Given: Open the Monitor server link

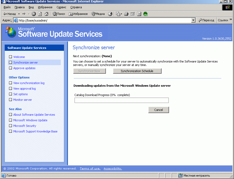Looking at the screenshot, I should [23, 100].
